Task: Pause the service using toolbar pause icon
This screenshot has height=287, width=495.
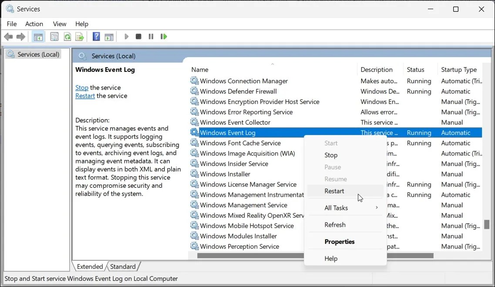Action: [151, 37]
